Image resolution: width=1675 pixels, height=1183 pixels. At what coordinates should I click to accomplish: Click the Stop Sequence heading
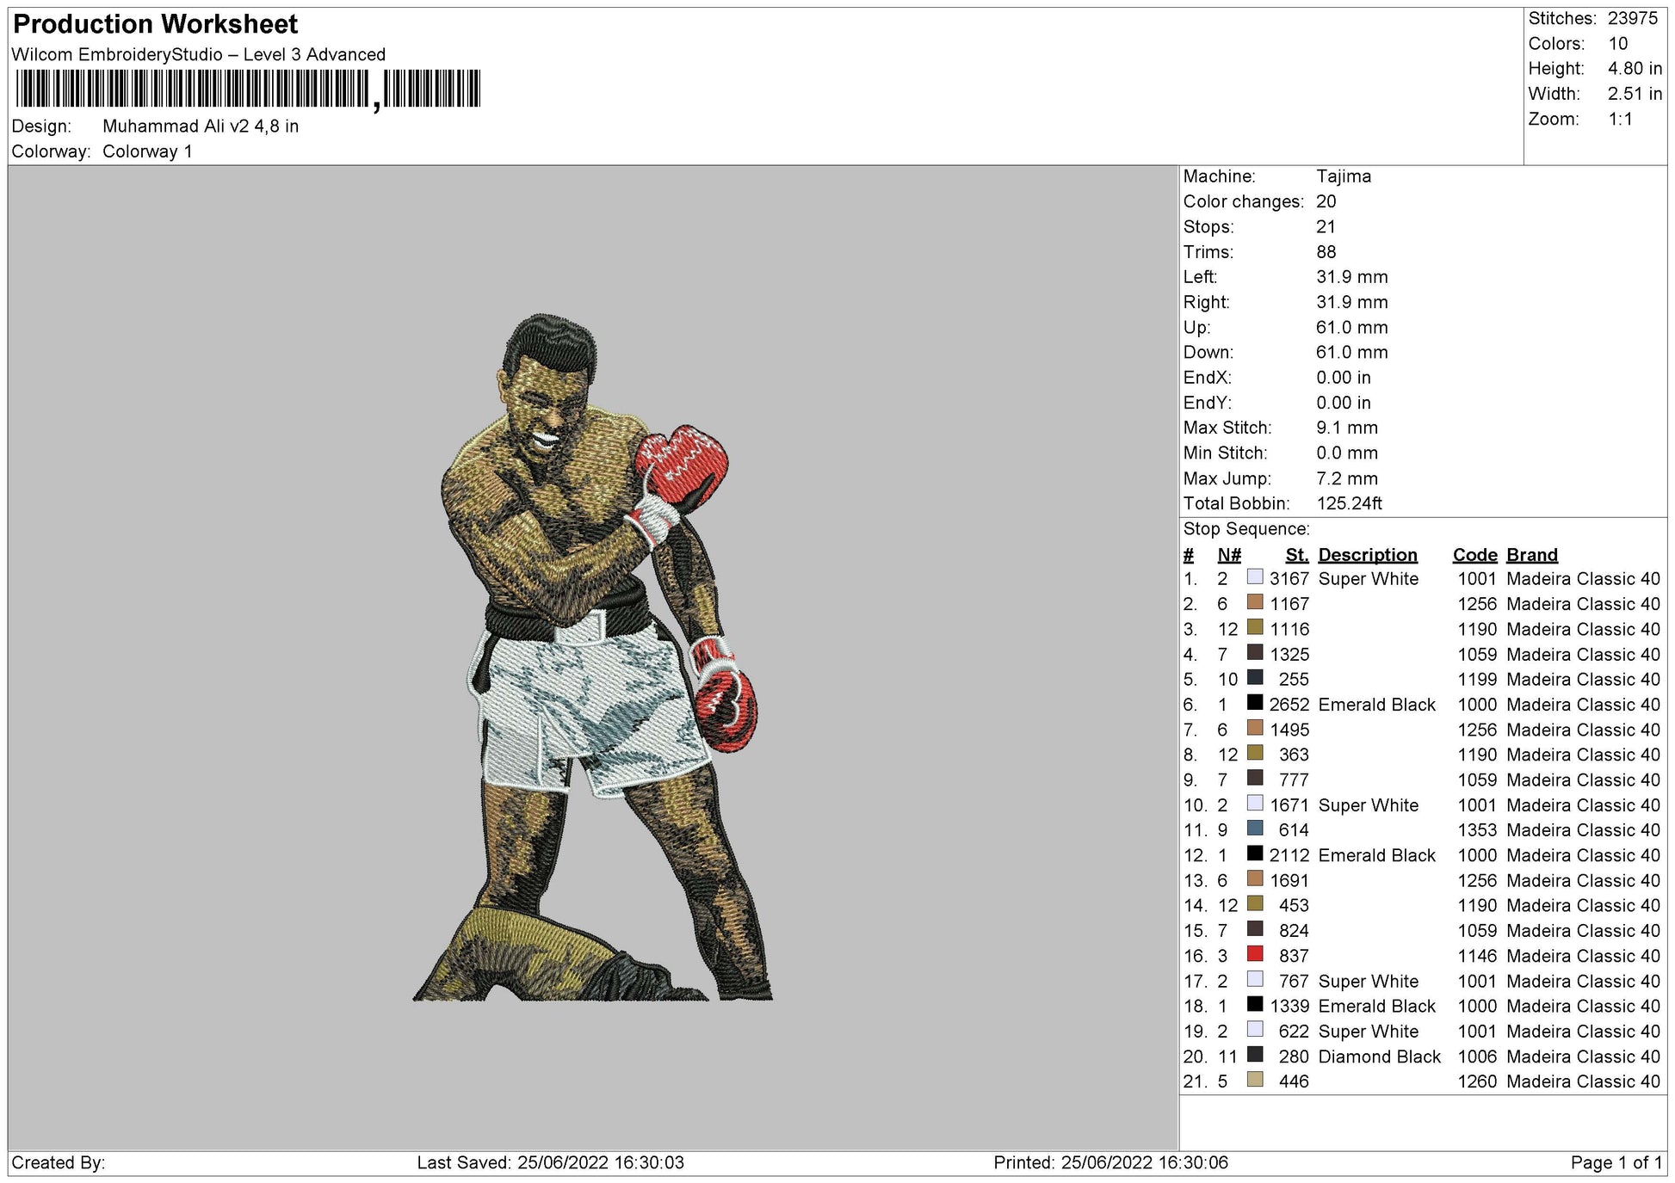click(1245, 529)
